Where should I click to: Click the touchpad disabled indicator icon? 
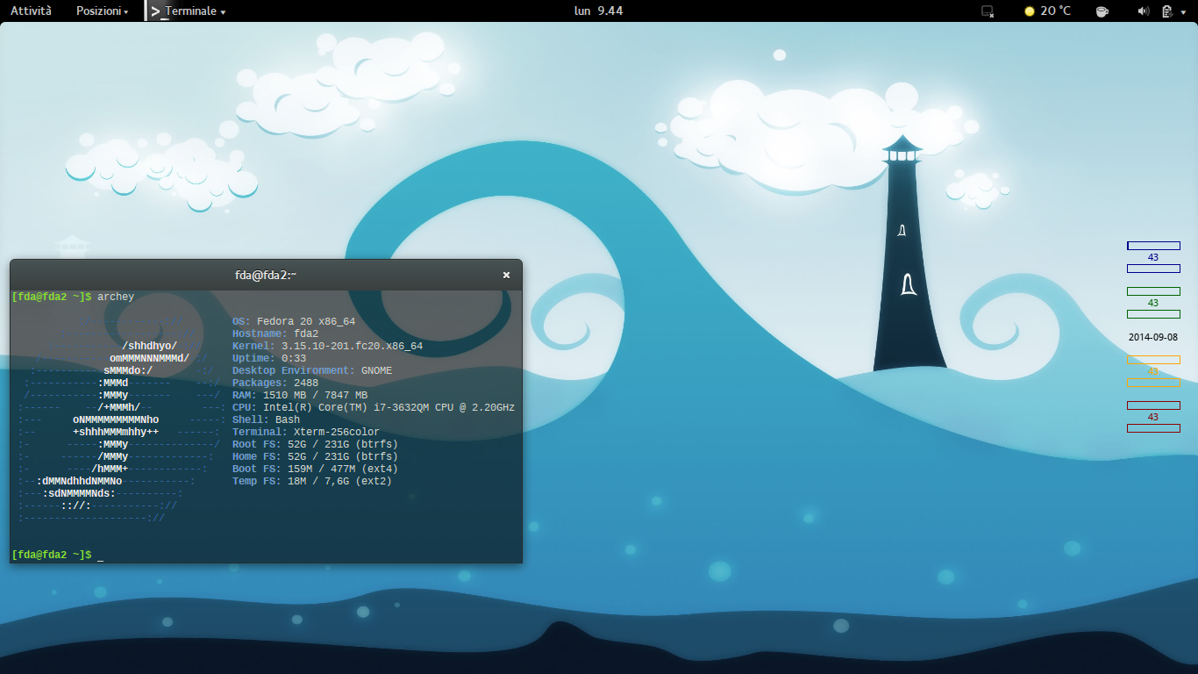(988, 11)
